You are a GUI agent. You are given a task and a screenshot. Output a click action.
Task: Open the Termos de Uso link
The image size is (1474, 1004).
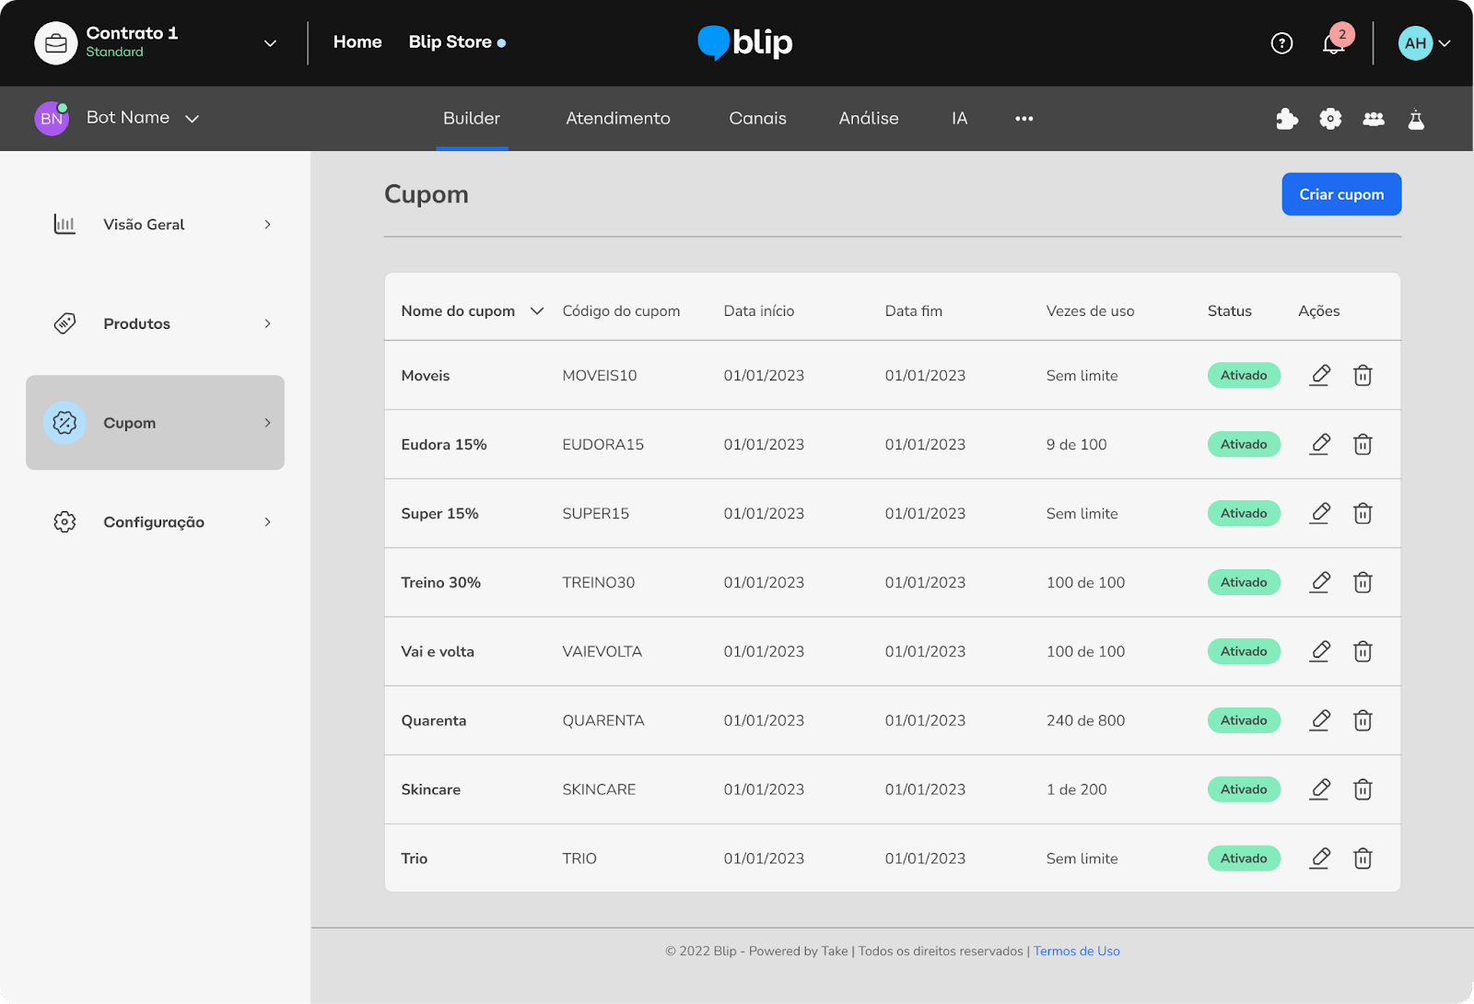pos(1076,951)
